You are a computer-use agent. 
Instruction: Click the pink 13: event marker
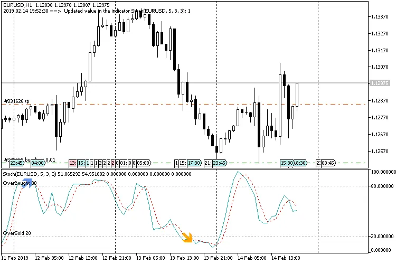point(73,163)
